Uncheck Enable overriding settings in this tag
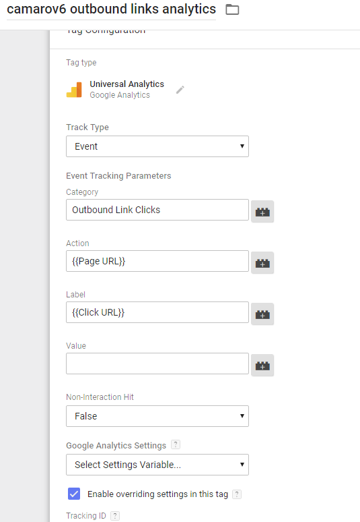This screenshot has height=522, width=360. (x=74, y=494)
